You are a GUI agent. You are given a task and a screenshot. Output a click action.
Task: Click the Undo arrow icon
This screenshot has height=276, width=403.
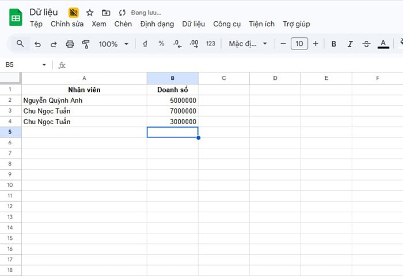point(37,44)
